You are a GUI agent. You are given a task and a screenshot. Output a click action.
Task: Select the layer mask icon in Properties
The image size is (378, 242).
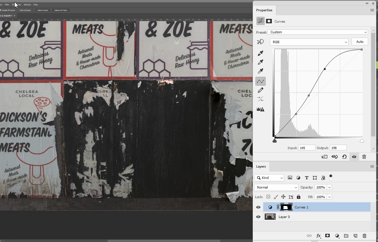(x=269, y=21)
